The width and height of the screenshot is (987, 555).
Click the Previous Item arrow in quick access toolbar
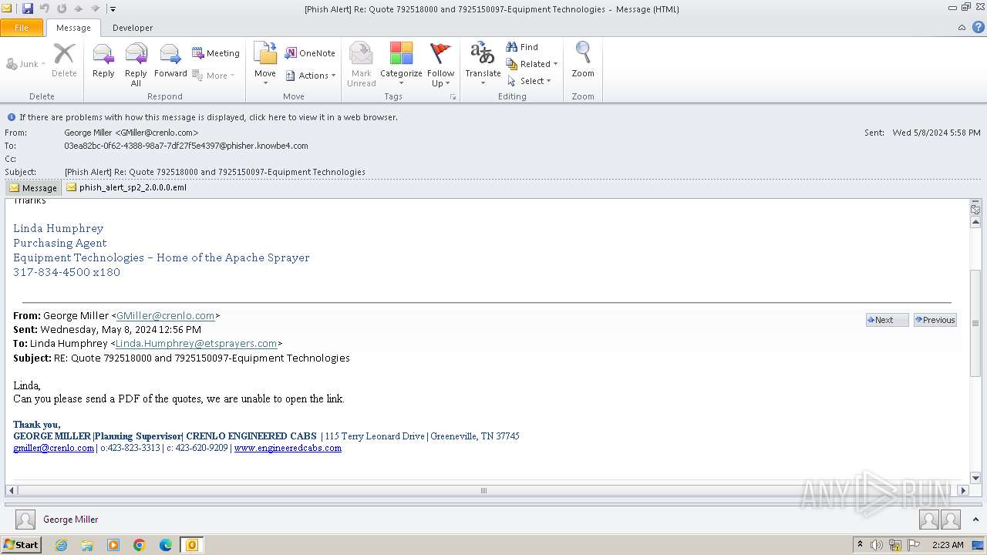coord(79,8)
